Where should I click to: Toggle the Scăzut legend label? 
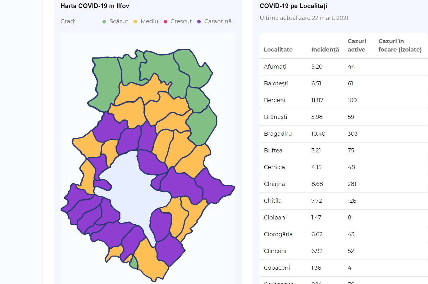[119, 21]
